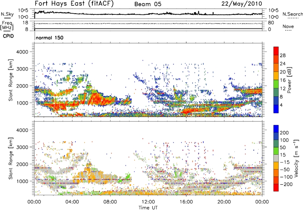
Task: Click the 'CPID' label
Action: (8, 36)
